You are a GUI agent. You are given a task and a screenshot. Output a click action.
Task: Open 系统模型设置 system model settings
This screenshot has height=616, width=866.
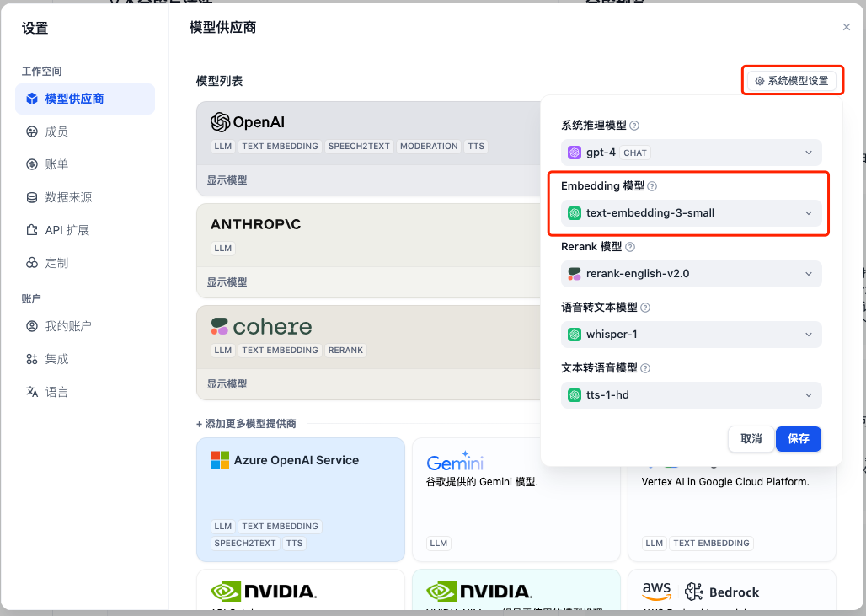coord(792,81)
